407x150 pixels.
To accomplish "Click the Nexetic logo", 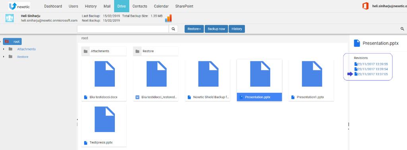I will click(19, 6).
